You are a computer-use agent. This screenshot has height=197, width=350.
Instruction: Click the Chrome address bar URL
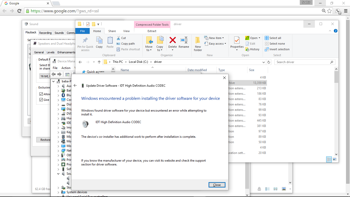tap(65, 11)
